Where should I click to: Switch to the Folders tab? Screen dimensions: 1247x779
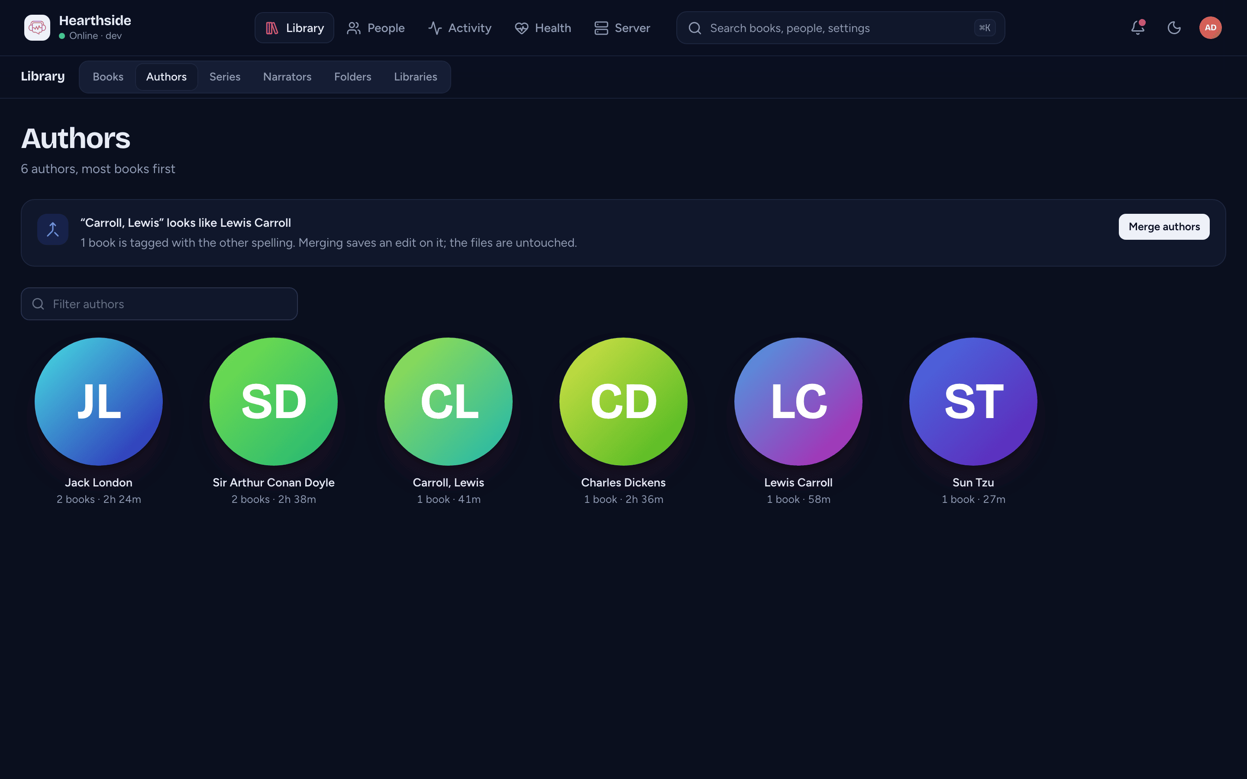(352, 77)
